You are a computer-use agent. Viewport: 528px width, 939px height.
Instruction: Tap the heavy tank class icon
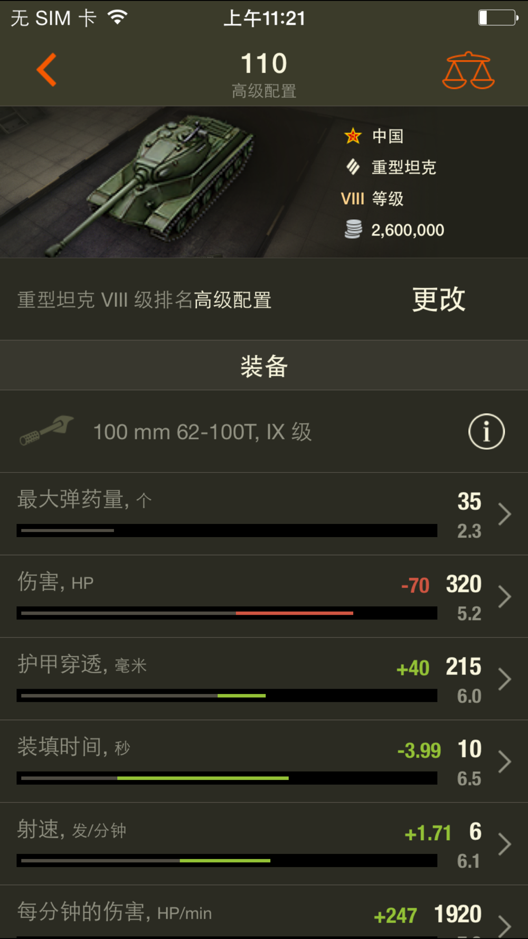[353, 167]
